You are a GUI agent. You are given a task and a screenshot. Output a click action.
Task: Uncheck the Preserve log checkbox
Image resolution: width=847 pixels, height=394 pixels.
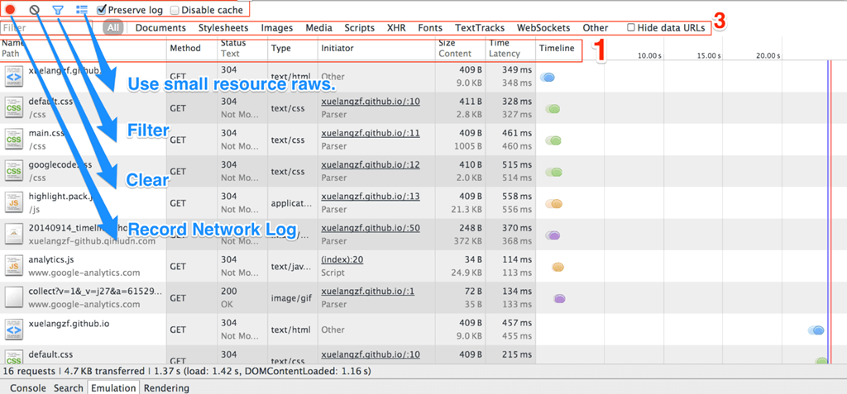point(102,10)
